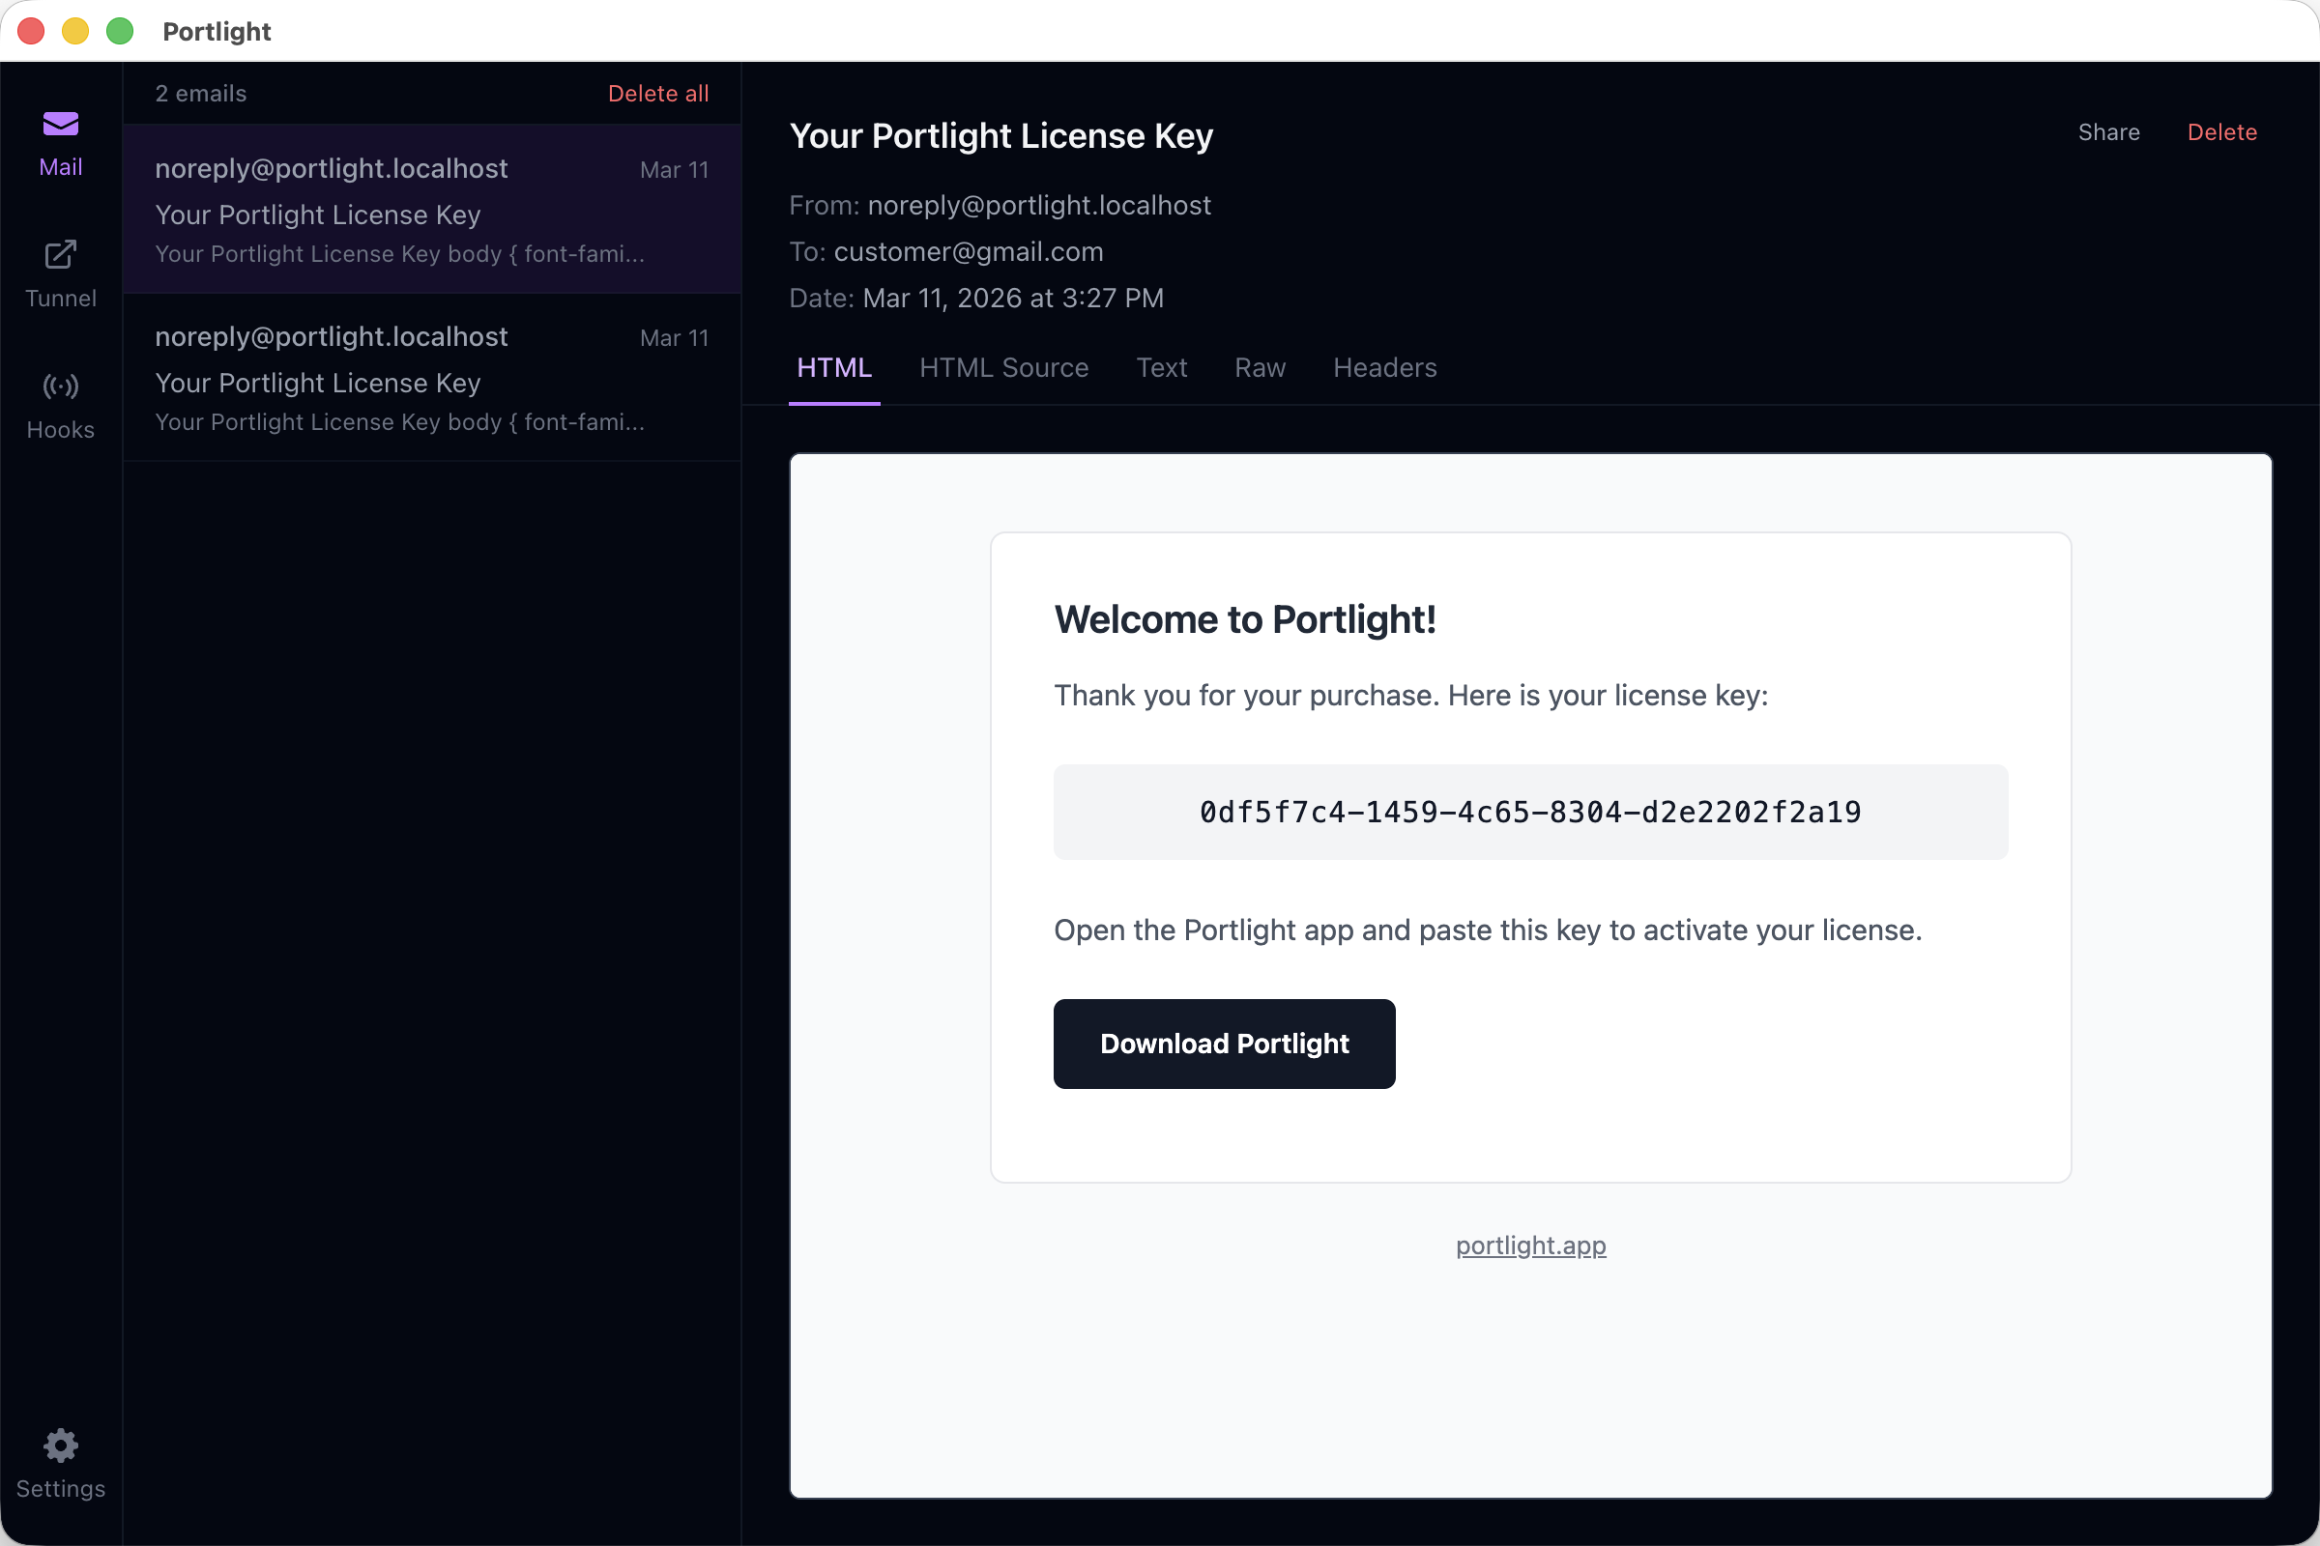Delete the currently open email

(2222, 131)
